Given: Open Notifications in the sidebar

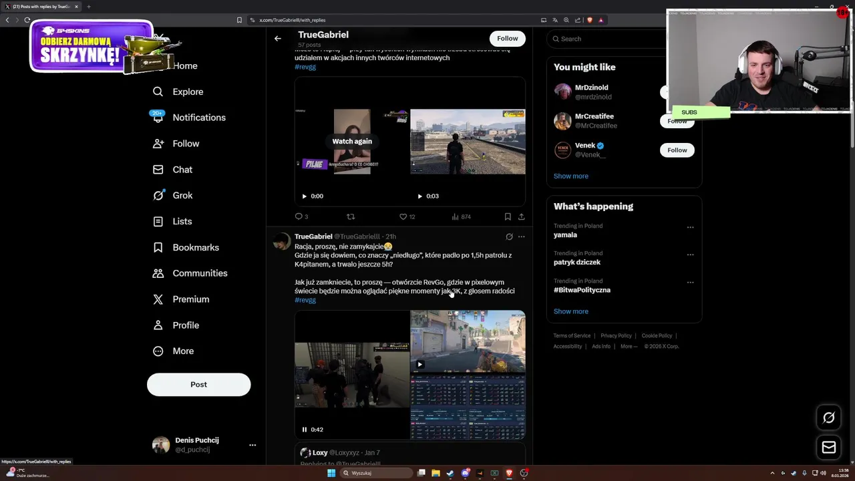Looking at the screenshot, I should click(189, 118).
